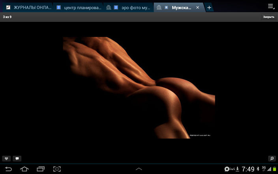
Task: Open the clock showing 7:49
Action: coord(248,169)
